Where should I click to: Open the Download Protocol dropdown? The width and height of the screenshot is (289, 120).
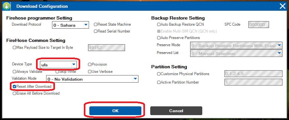pos(71,25)
